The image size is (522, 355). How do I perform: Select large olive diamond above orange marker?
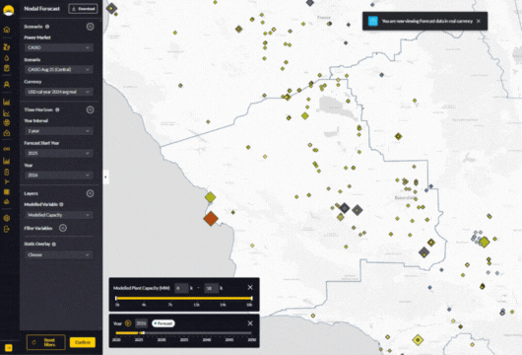tap(210, 197)
